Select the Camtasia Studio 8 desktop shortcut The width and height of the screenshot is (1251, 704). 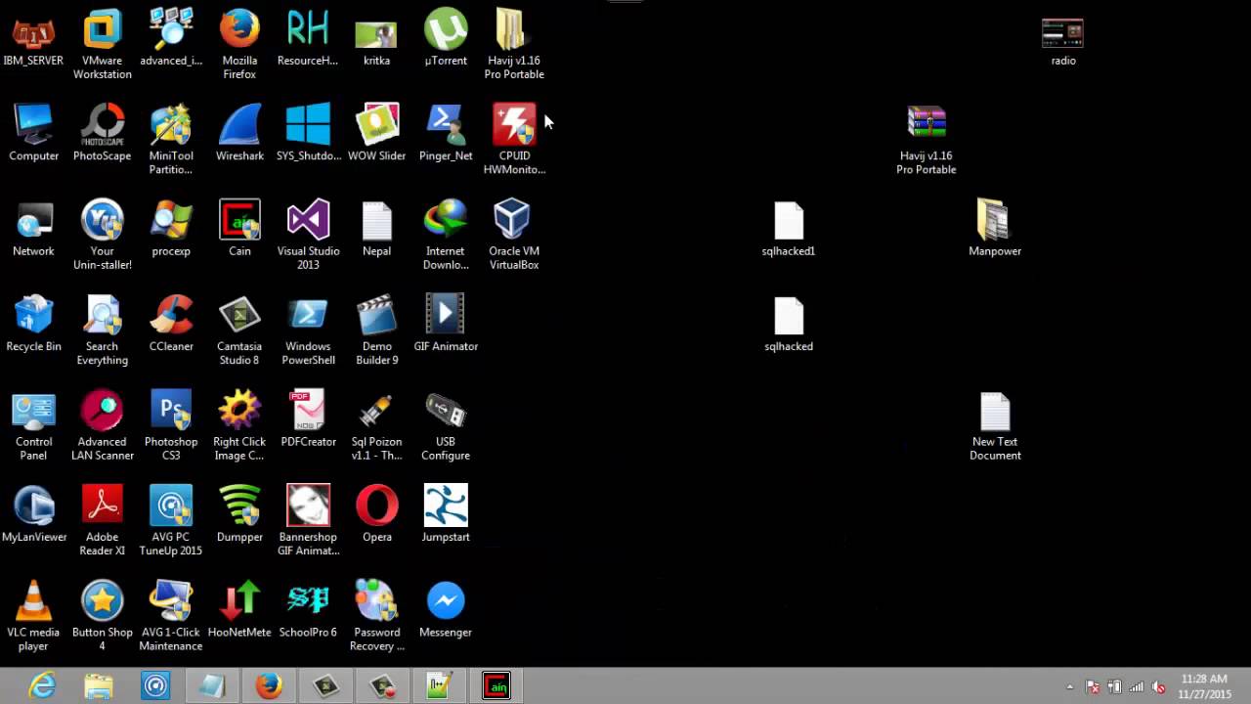tap(239, 330)
